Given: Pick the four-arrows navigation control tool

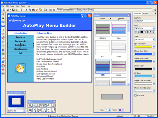Looking at the screenshot, I should 3,46.
